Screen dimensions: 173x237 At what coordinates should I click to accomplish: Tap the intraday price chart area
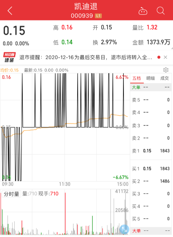65,127
